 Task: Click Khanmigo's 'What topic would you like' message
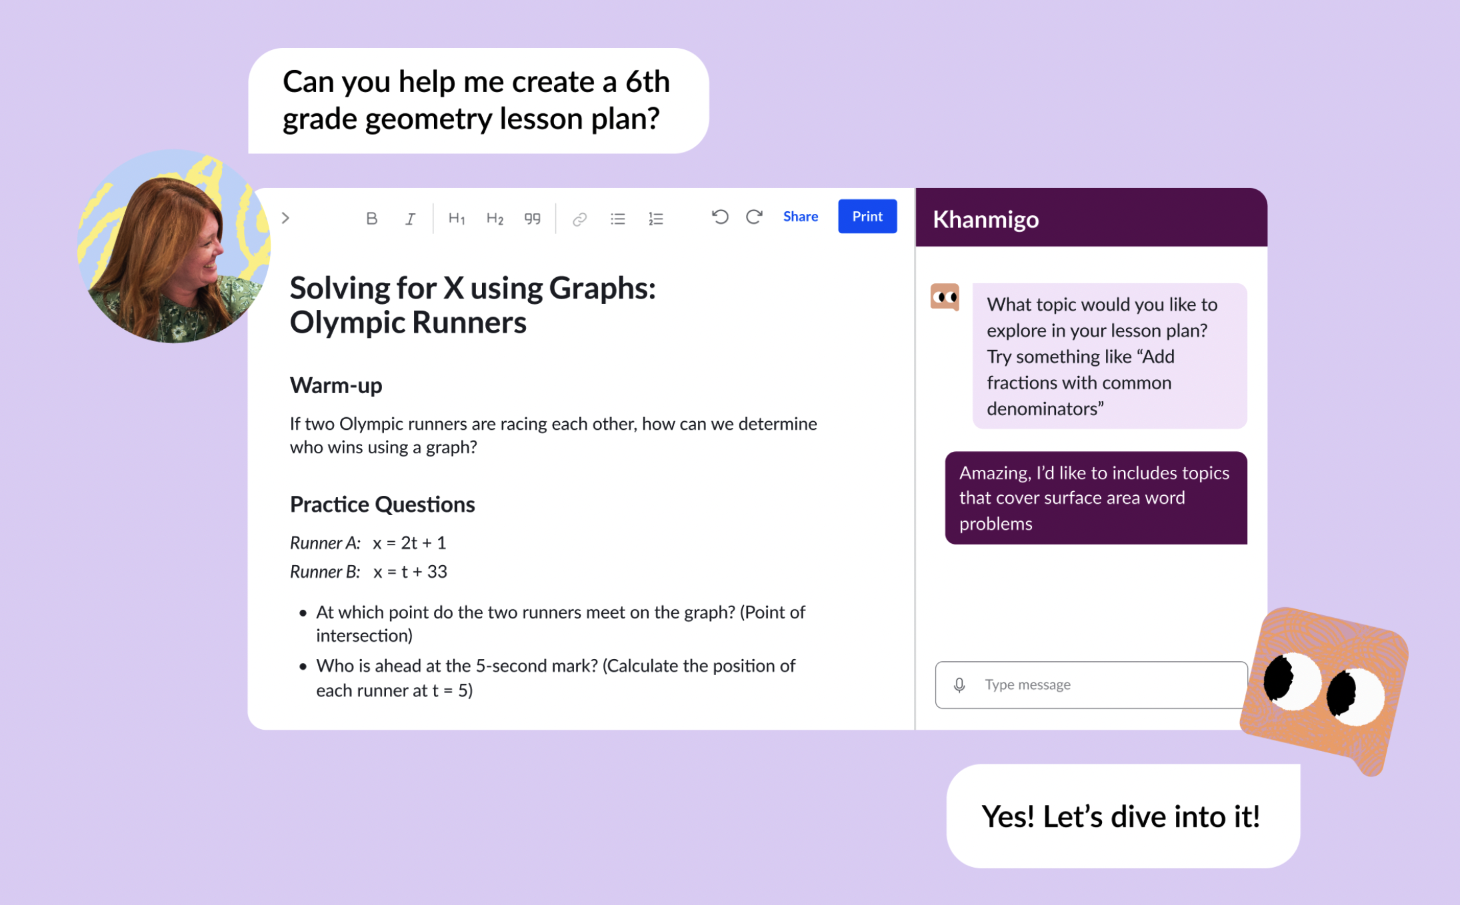[x=1109, y=356]
